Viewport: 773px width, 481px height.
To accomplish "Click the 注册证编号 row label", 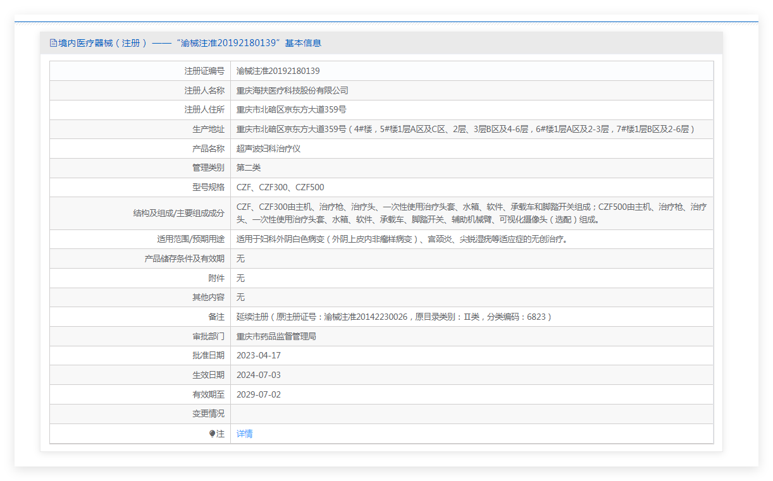I will click(204, 71).
